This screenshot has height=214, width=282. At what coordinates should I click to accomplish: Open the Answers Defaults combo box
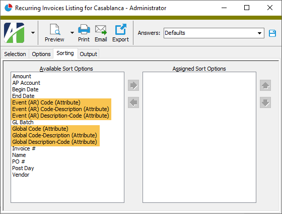coord(214,33)
